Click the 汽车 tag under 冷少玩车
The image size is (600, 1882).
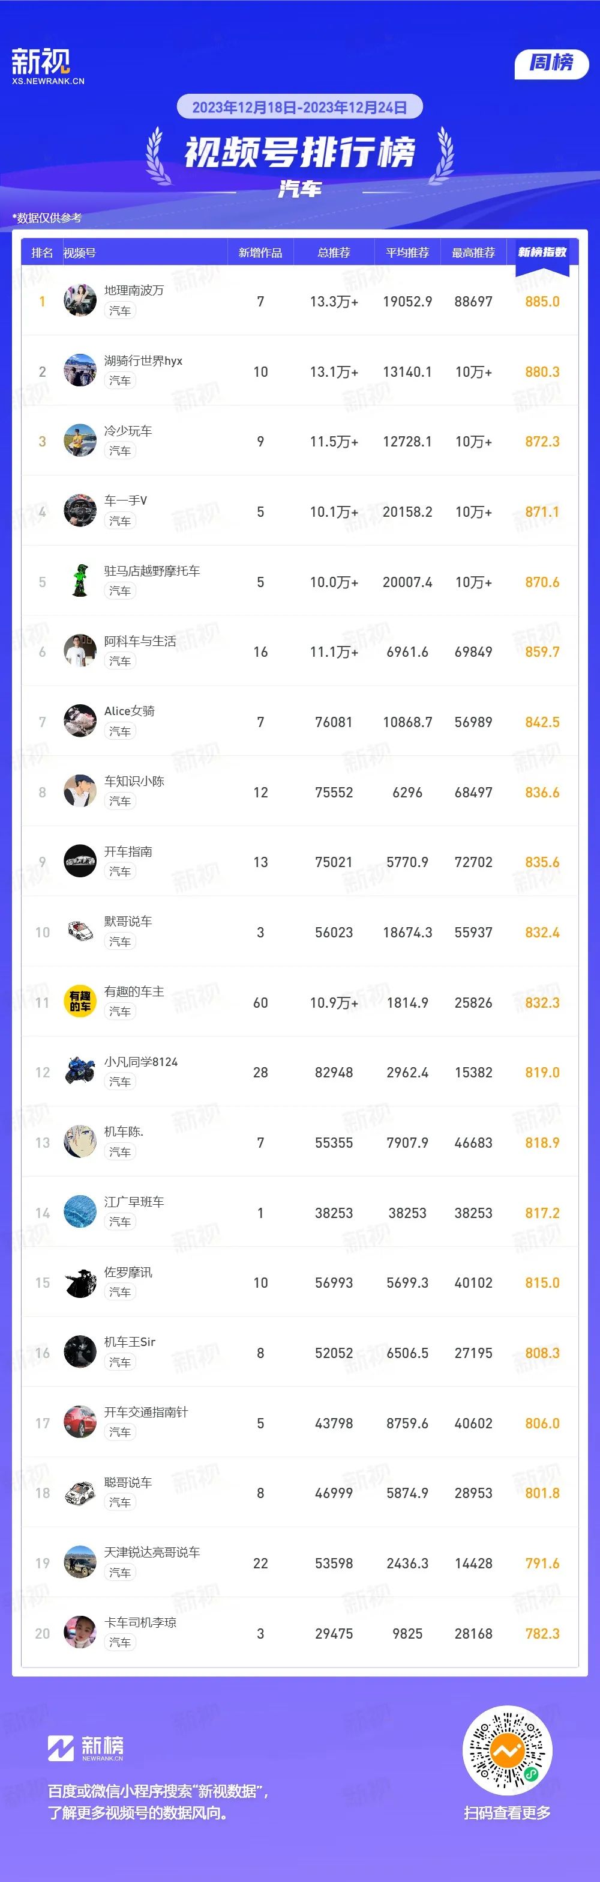coord(120,451)
